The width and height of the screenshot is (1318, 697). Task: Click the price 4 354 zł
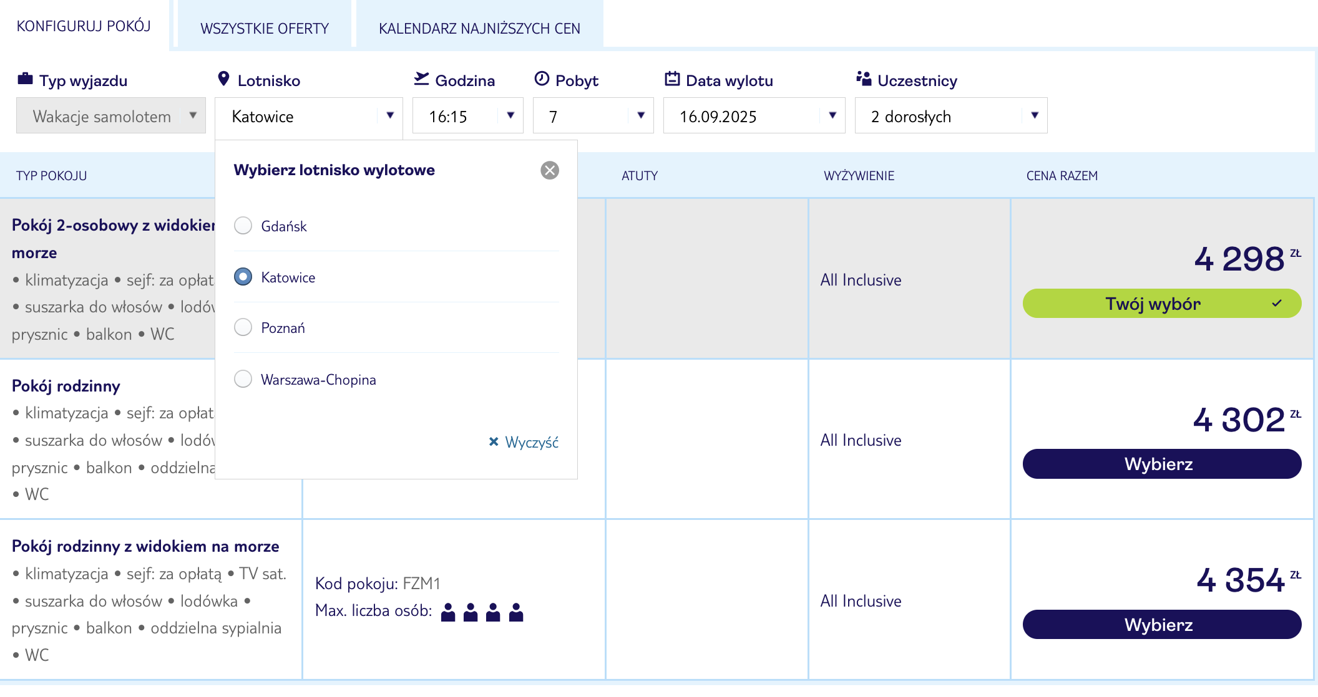coord(1248,580)
